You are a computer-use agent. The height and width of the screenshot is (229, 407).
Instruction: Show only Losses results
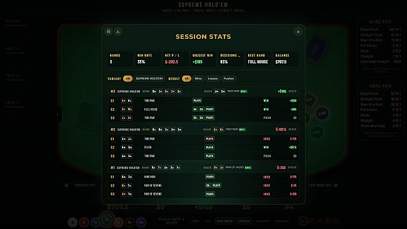213,78
